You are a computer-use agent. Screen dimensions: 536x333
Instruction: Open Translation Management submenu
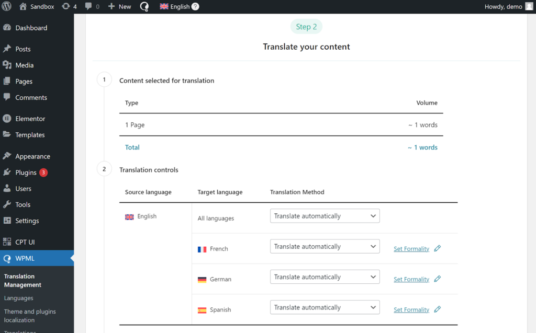click(x=23, y=280)
